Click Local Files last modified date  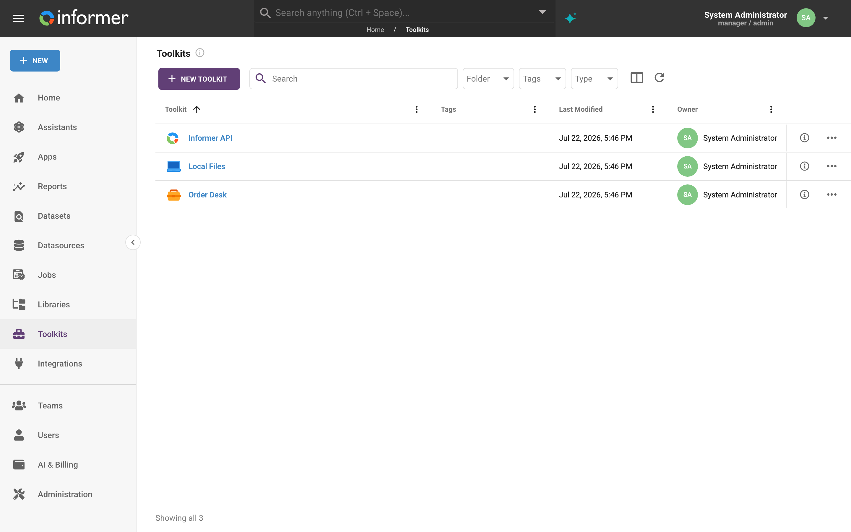click(x=595, y=166)
